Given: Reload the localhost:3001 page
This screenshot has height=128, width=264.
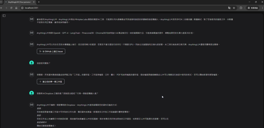Looking at the screenshot, I should 11,8.
